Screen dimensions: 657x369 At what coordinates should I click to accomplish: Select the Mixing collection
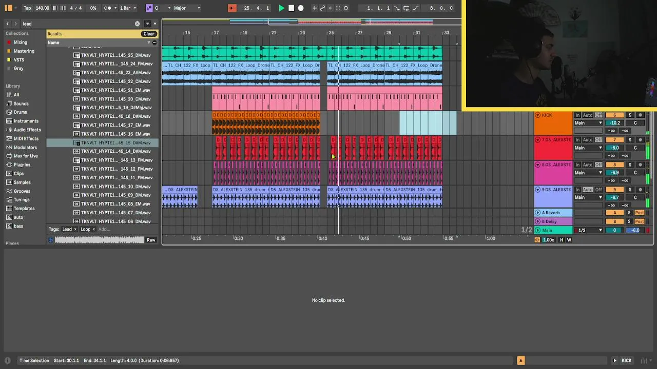(21, 43)
